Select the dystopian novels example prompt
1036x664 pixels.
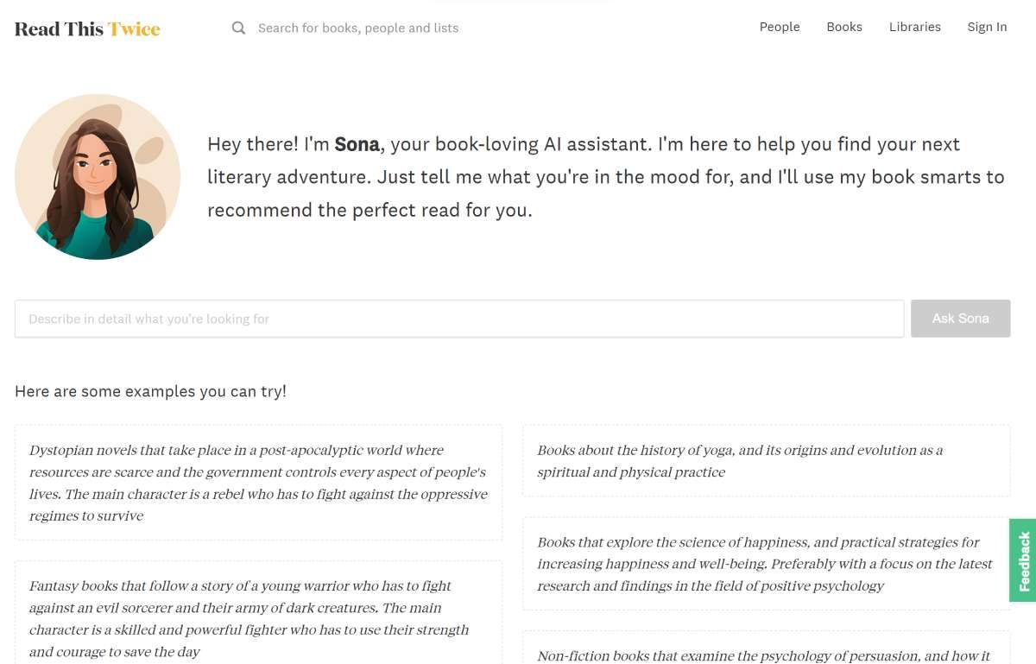tap(258, 483)
